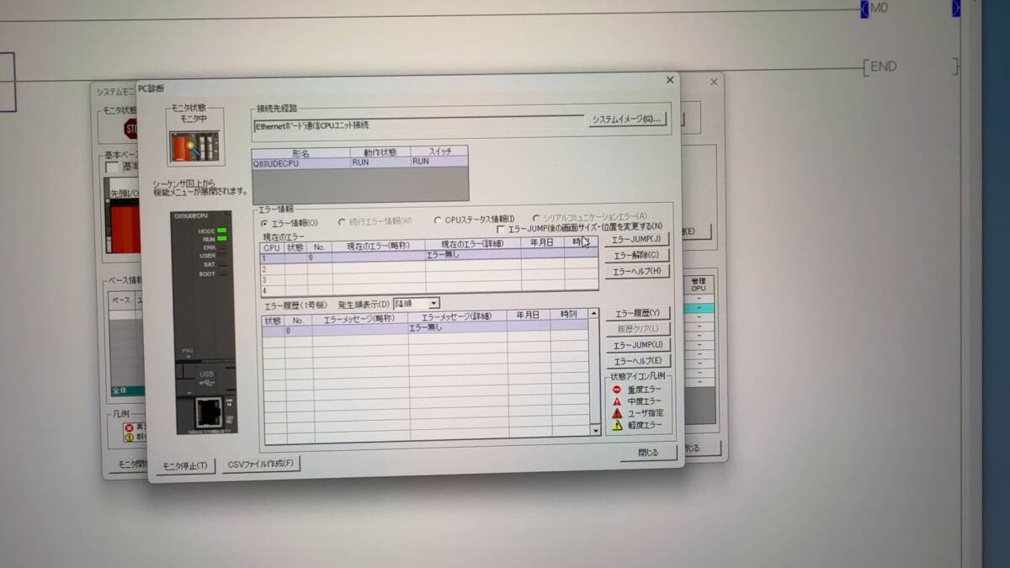Select the エラー情報(O) radio button

click(x=264, y=223)
